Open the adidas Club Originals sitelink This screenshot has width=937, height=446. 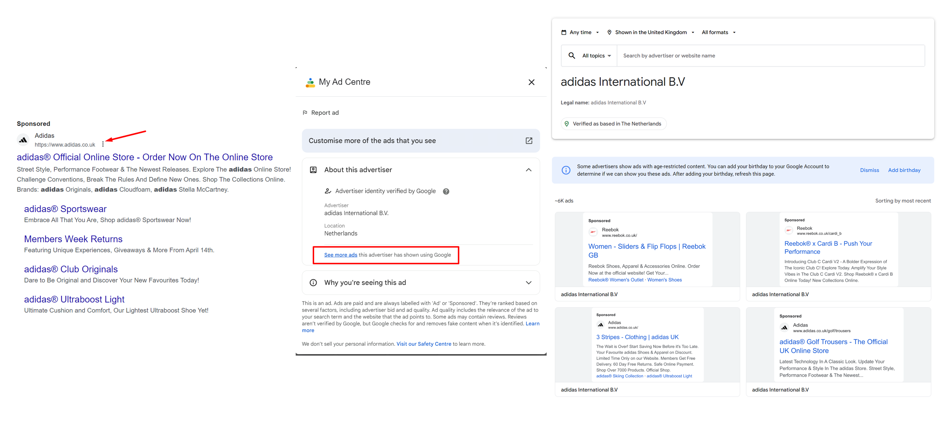[x=70, y=269]
